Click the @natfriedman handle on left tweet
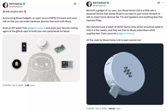The image size is (167, 111). pyautogui.click(x=16, y=7)
